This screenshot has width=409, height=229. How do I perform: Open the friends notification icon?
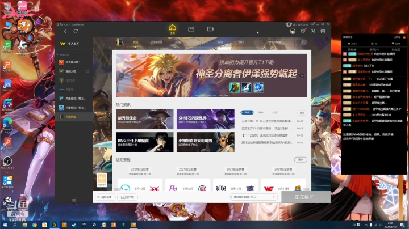pos(303,31)
